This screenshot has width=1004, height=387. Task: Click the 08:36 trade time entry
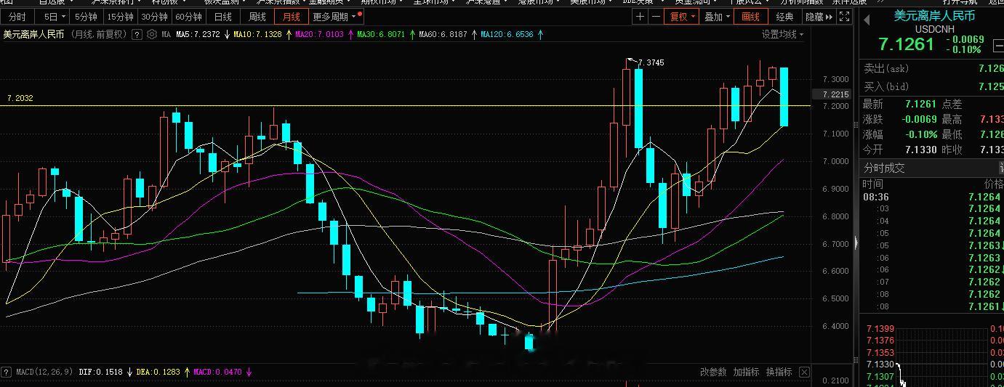pyautogui.click(x=875, y=197)
